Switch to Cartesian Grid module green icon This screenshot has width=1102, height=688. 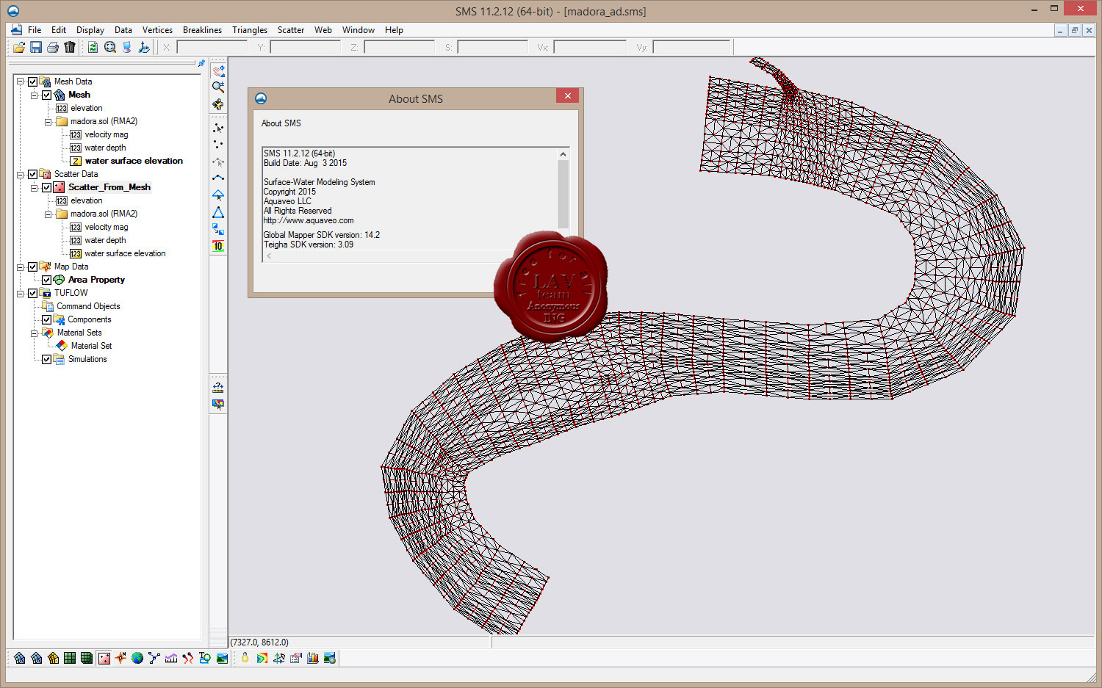coord(70,658)
